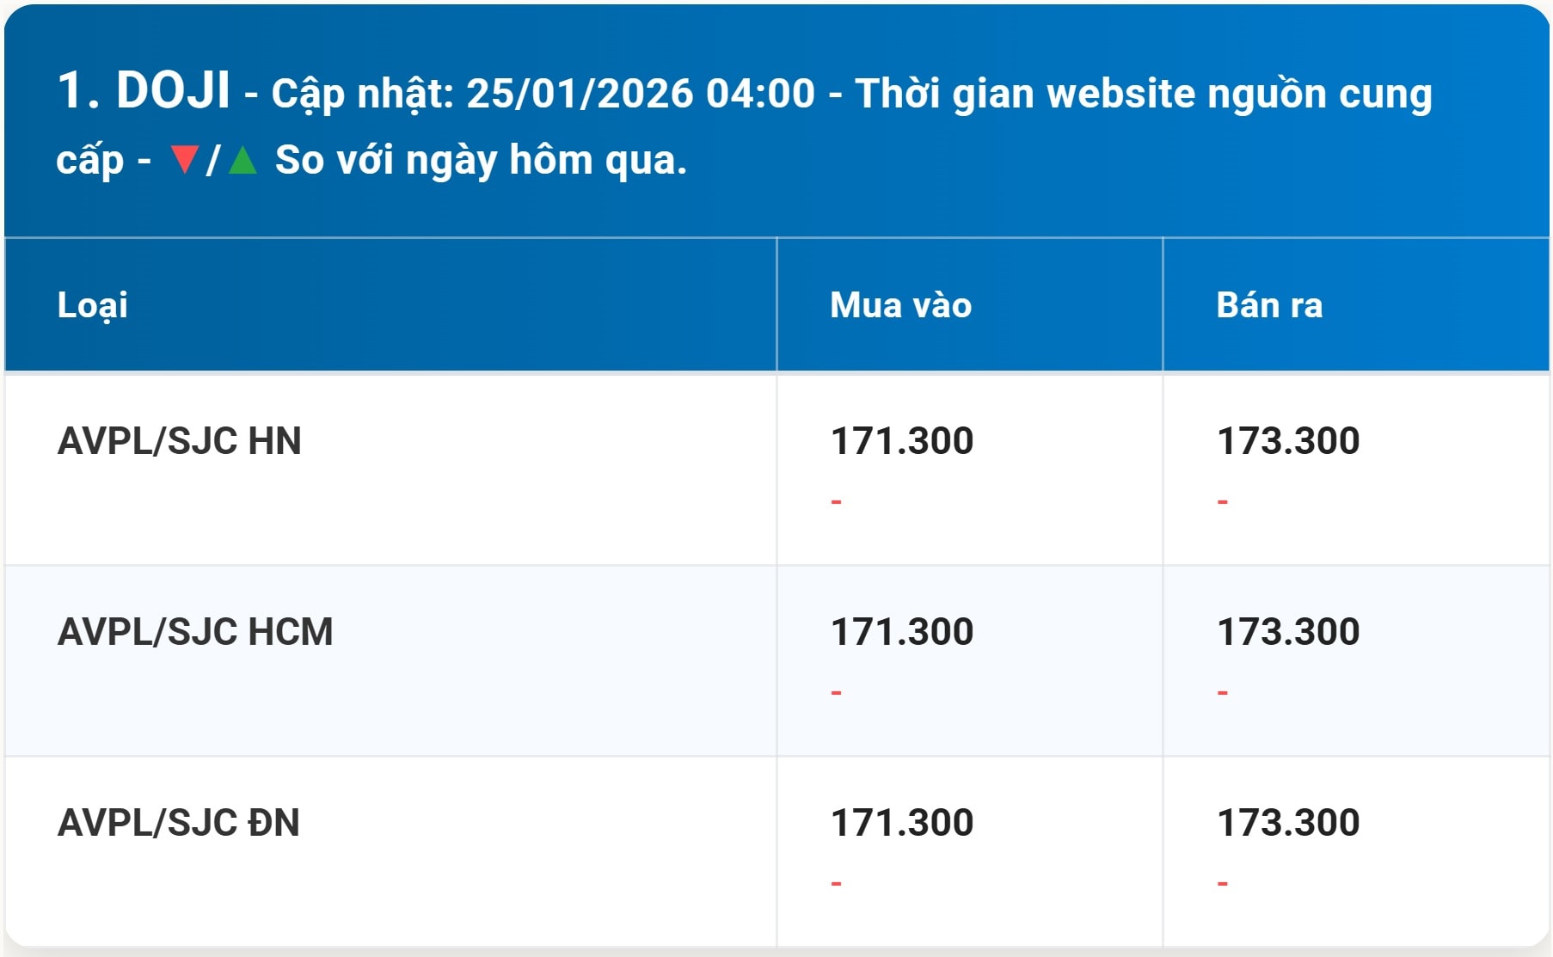The width and height of the screenshot is (1553, 957).
Task: Click the "Mua vào" column header
Action: (x=900, y=305)
